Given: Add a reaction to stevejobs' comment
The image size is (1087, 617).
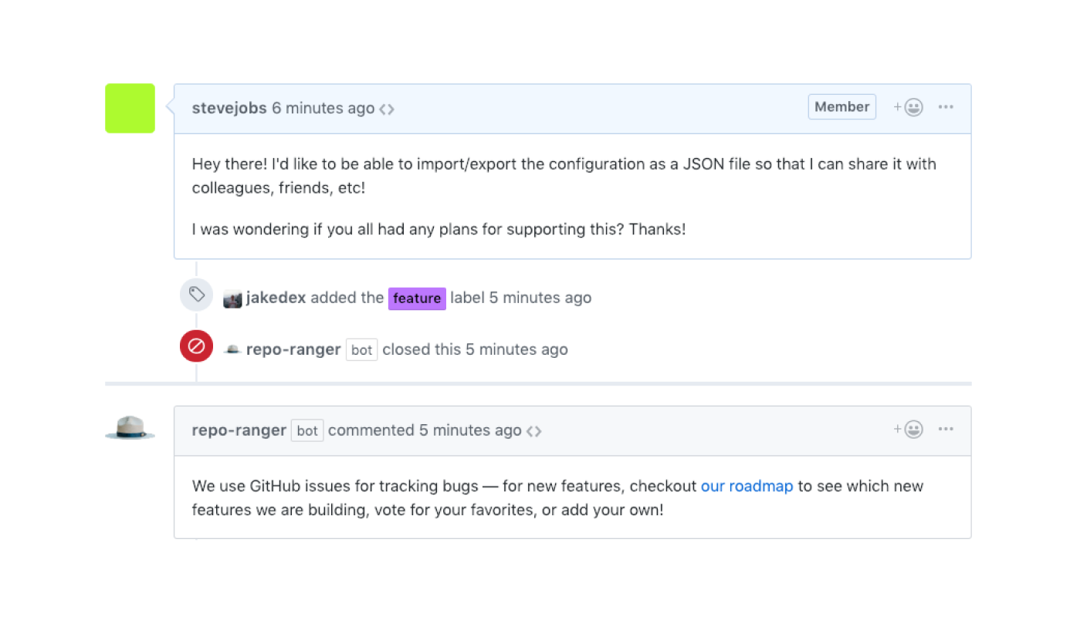Looking at the screenshot, I should point(909,107).
